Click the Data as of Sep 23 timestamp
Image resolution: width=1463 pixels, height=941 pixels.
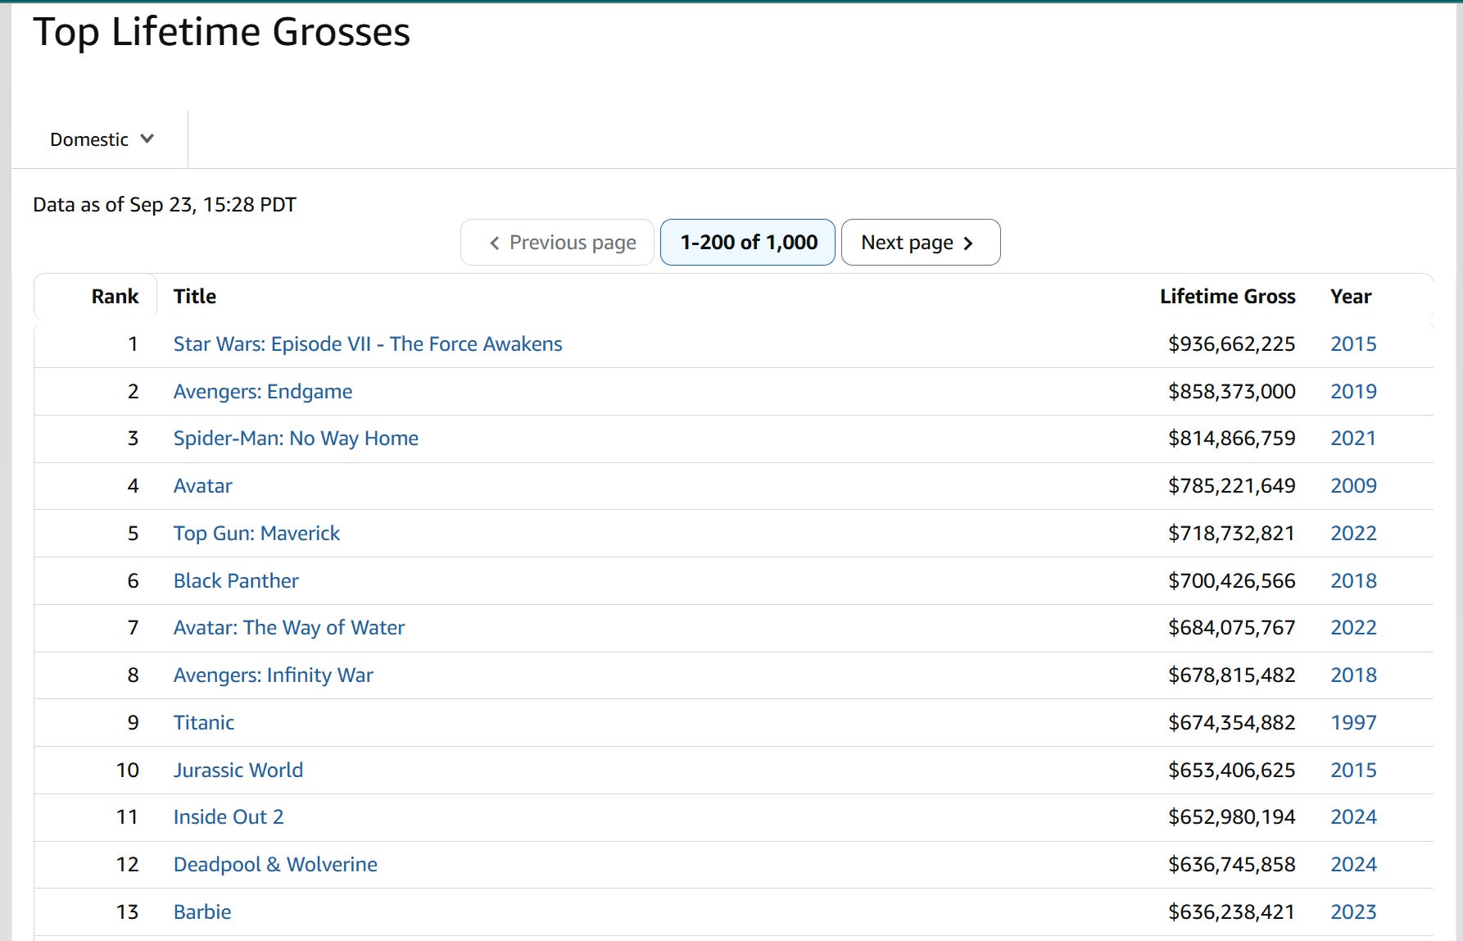(165, 205)
